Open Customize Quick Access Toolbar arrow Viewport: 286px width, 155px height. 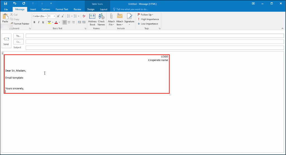coord(51,3)
